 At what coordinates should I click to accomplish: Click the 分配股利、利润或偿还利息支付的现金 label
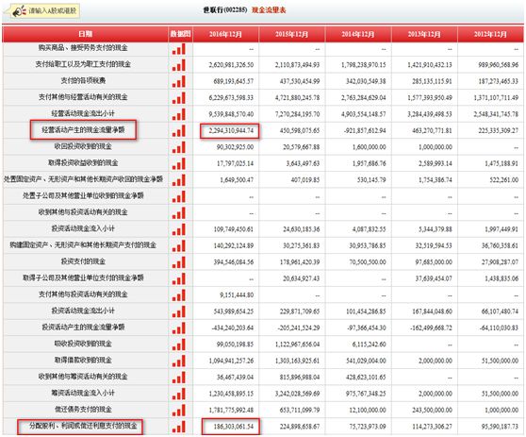(83, 426)
